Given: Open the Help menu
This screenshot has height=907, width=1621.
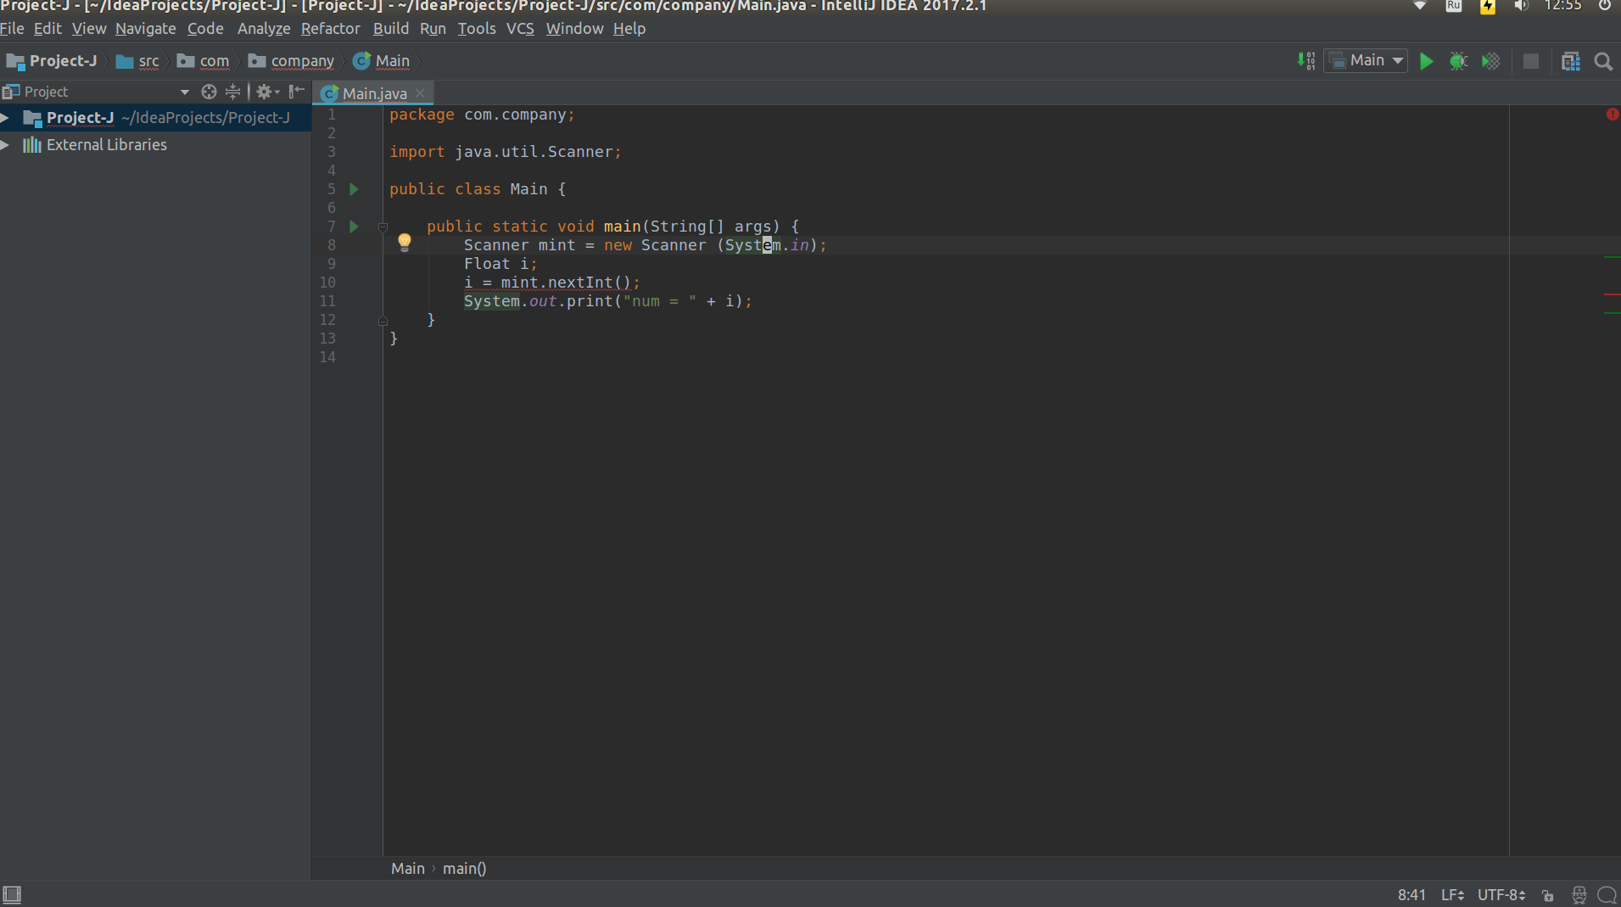Looking at the screenshot, I should [x=629, y=29].
